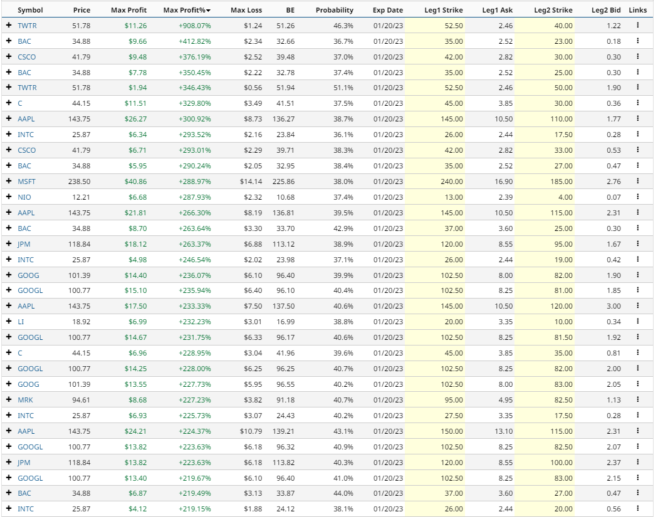Open links menu for C +329.80% row

click(637, 103)
